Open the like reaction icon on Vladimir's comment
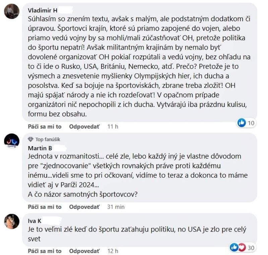The width and height of the screenshot is (268, 255). pos(242,123)
